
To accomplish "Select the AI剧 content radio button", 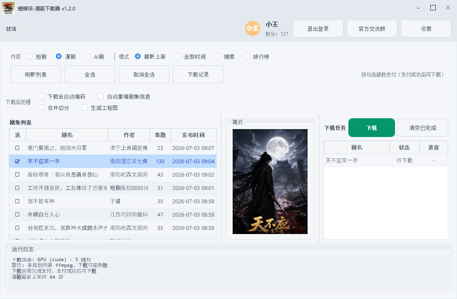I will click(88, 56).
